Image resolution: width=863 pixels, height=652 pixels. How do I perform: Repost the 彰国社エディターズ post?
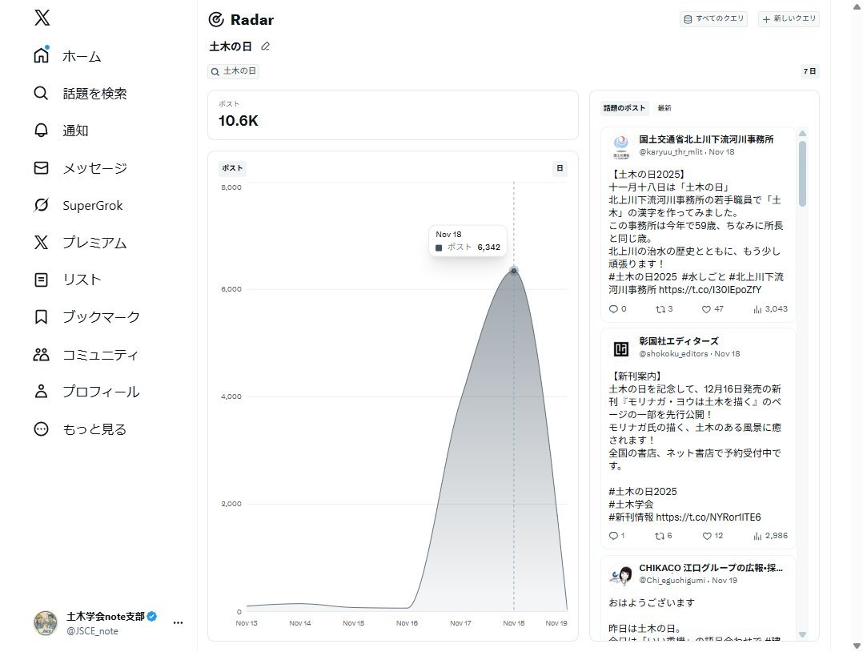click(662, 536)
